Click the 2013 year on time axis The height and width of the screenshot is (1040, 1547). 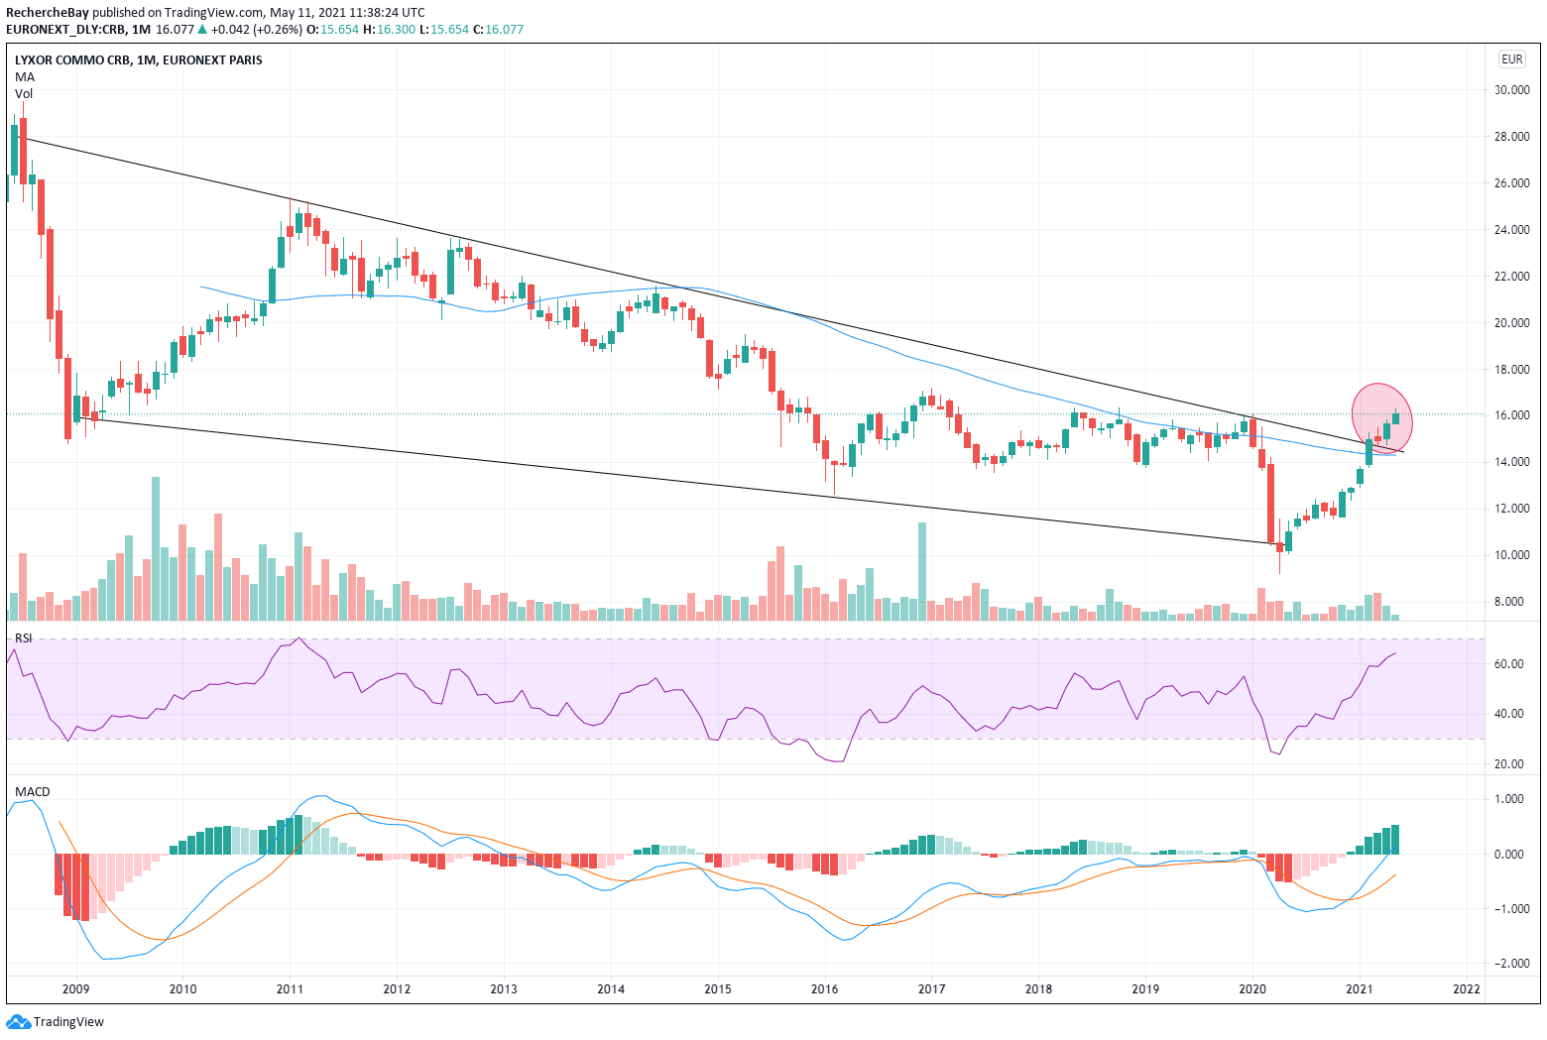tap(504, 989)
